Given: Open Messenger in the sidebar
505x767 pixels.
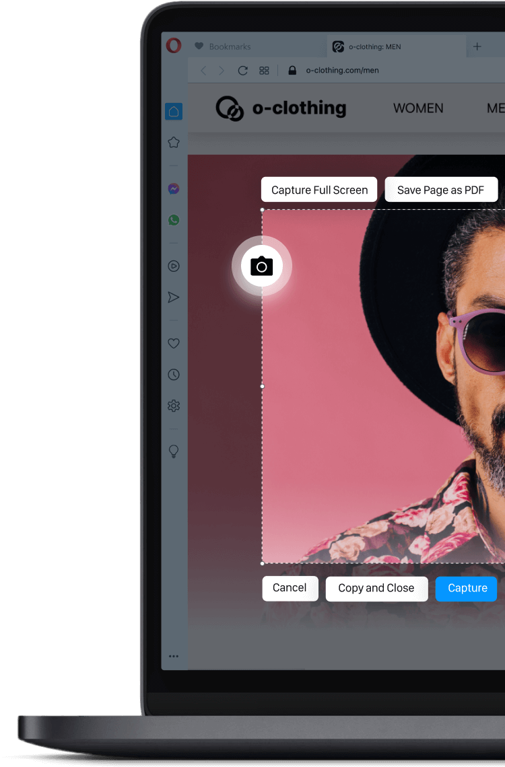Looking at the screenshot, I should coord(174,189).
